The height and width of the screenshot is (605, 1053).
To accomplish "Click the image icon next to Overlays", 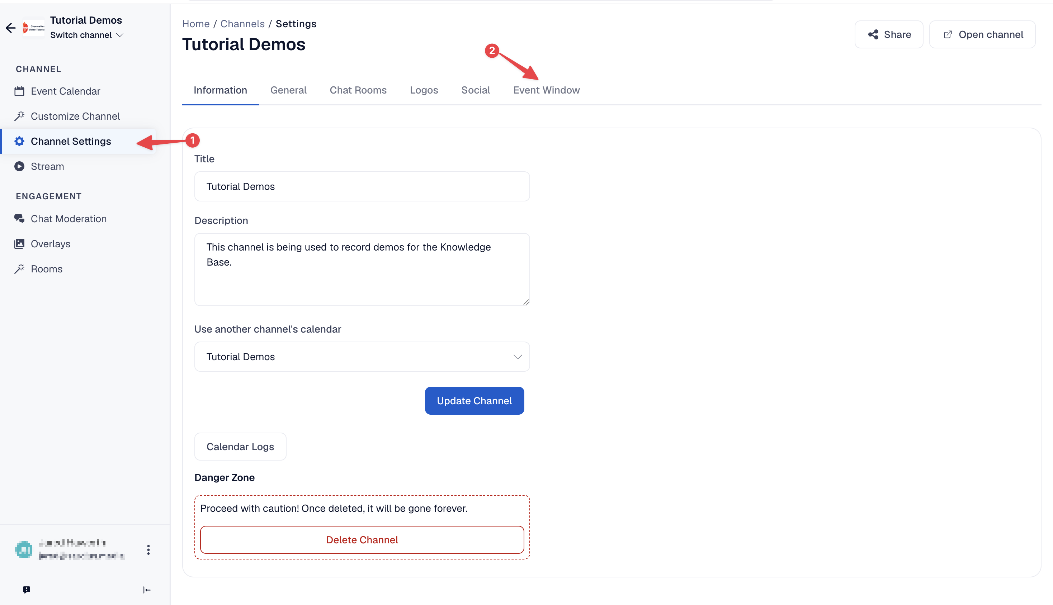I will 19,243.
